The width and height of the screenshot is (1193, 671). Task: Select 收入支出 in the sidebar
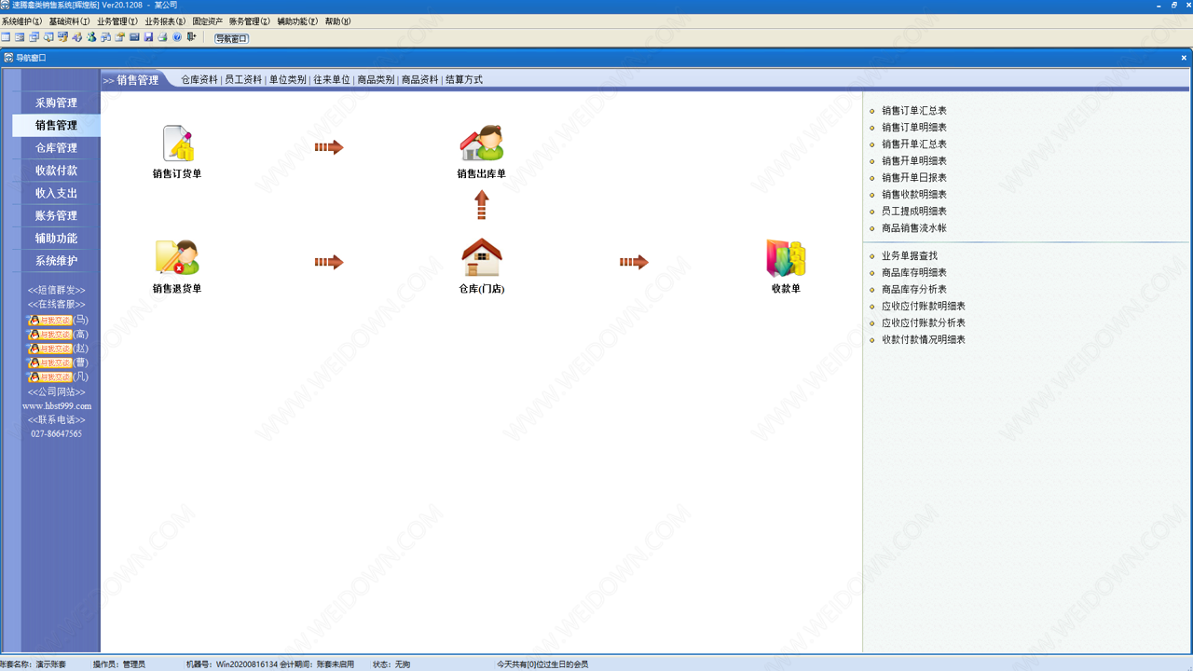pos(56,193)
